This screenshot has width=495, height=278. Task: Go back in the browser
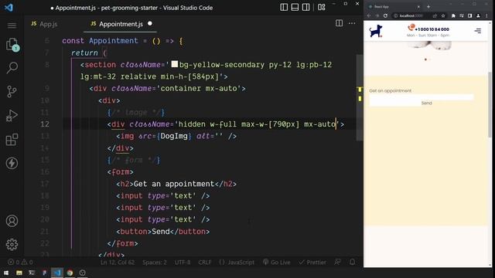(x=369, y=15)
